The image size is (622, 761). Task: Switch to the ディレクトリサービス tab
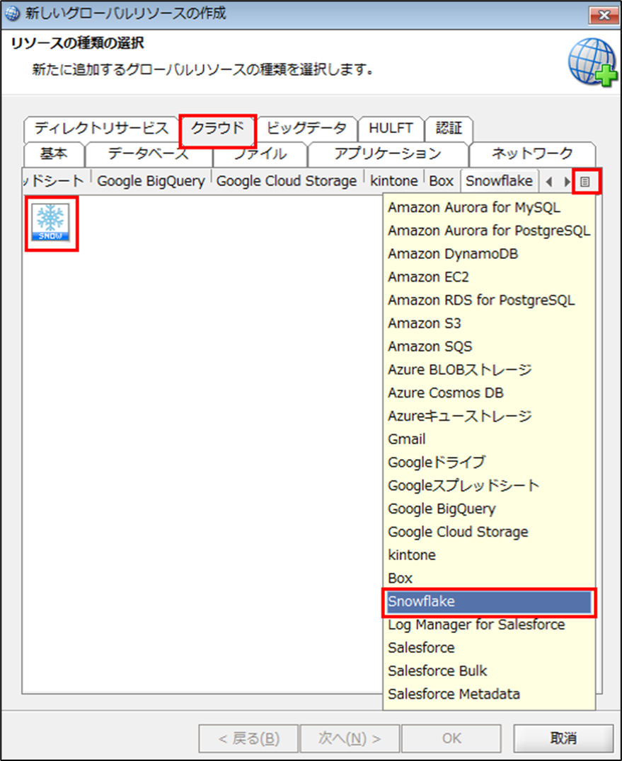pyautogui.click(x=101, y=129)
